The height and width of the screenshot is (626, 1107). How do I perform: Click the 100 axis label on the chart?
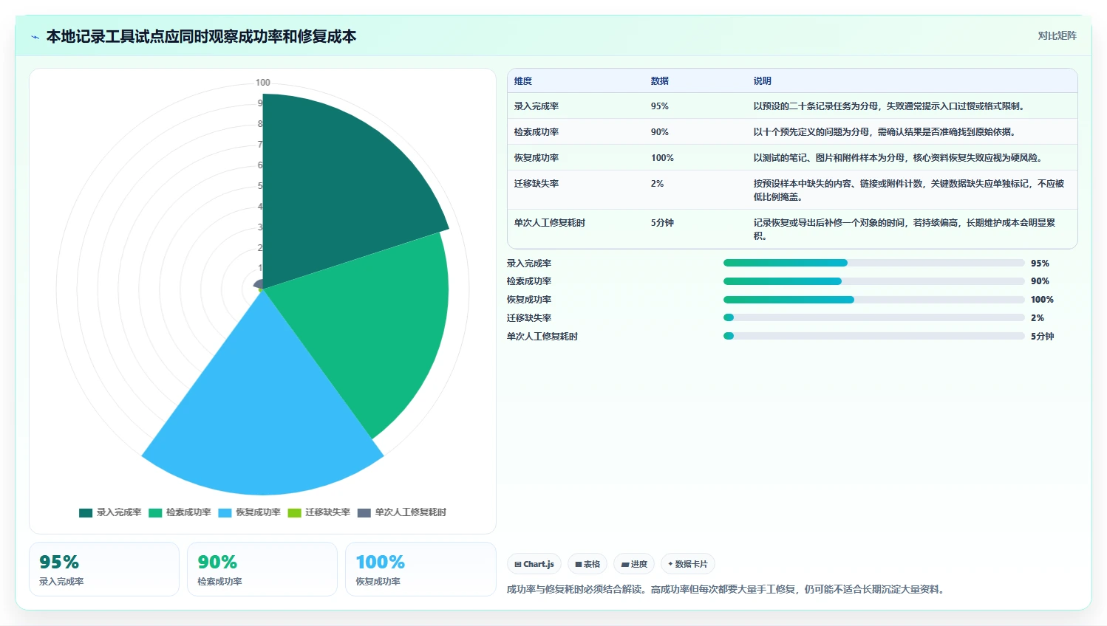[262, 83]
